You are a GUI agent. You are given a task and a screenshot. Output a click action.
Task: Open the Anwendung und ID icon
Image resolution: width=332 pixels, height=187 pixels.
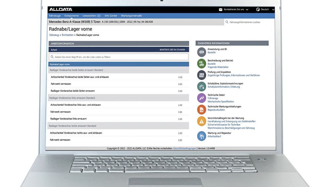202,52
